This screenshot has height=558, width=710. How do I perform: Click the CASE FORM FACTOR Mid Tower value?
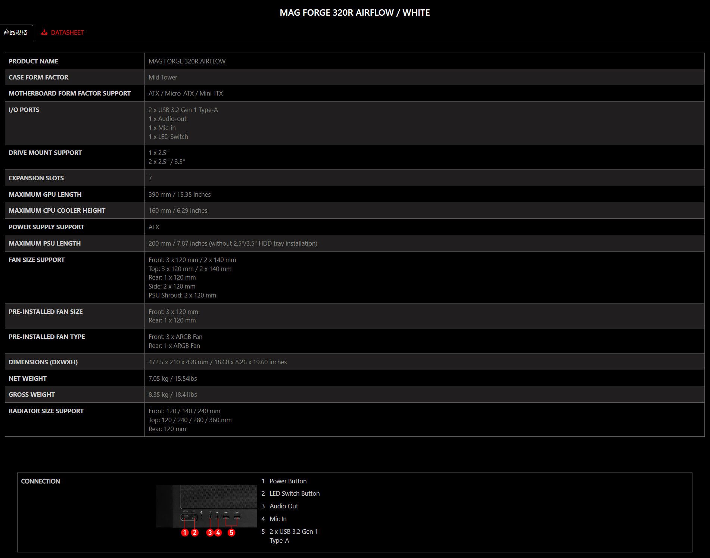click(x=163, y=77)
